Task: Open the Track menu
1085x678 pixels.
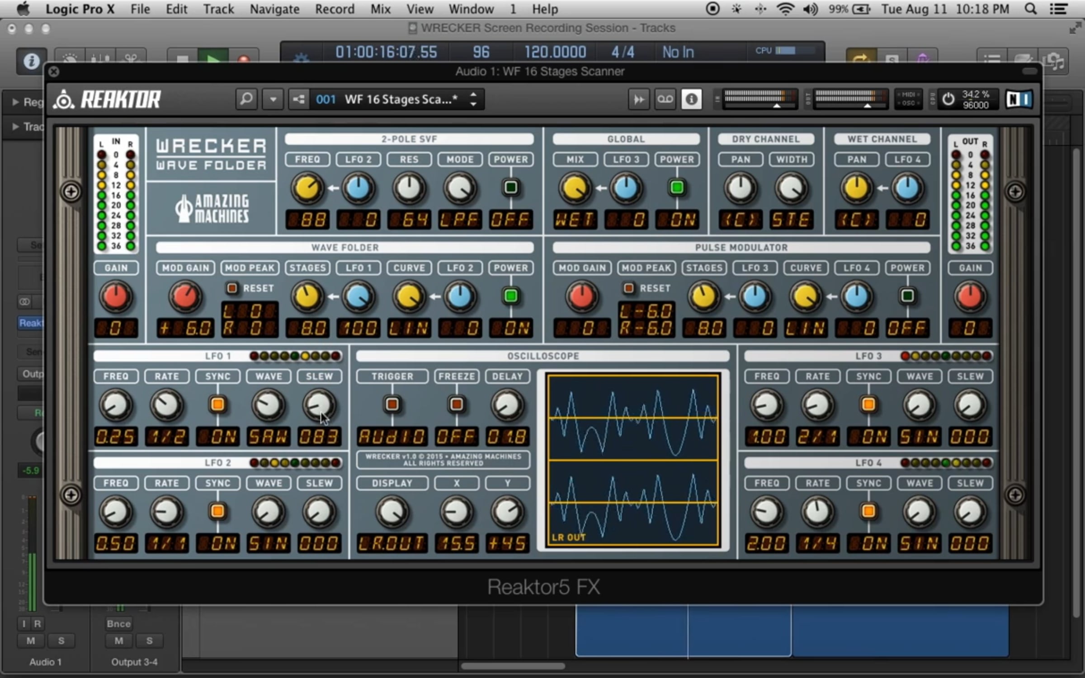Action: click(218, 9)
